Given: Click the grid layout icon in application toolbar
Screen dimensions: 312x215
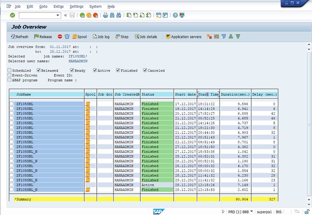Looking at the screenshot, I should point(216,36).
